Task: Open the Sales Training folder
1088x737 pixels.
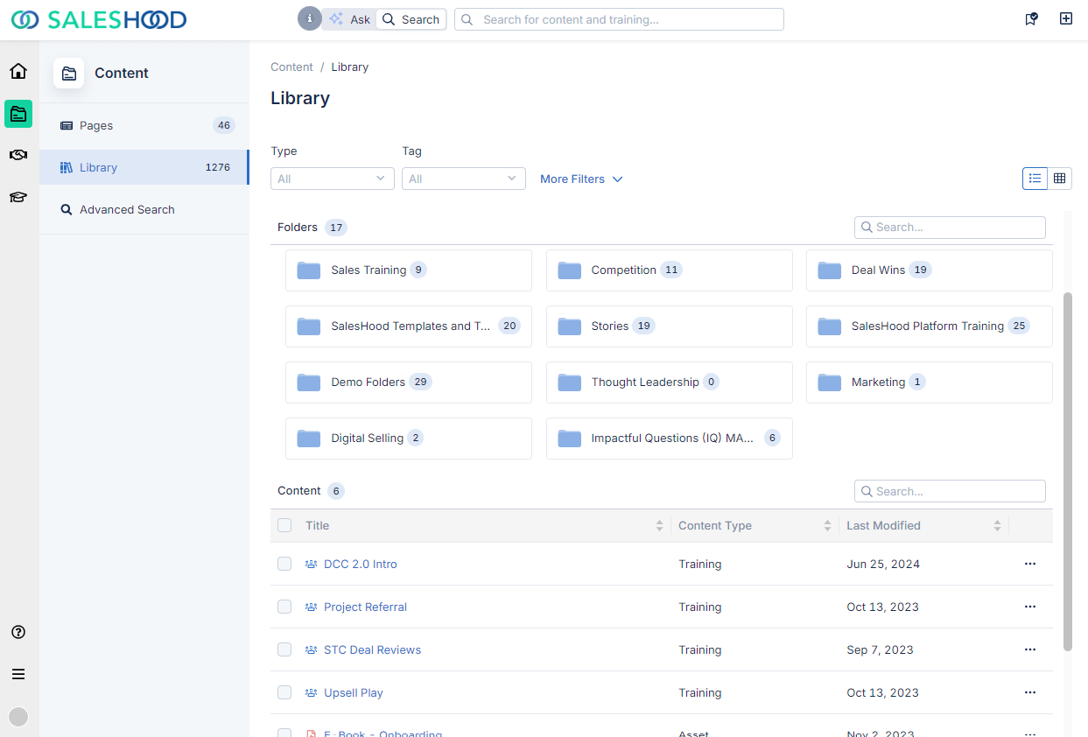Action: (409, 270)
